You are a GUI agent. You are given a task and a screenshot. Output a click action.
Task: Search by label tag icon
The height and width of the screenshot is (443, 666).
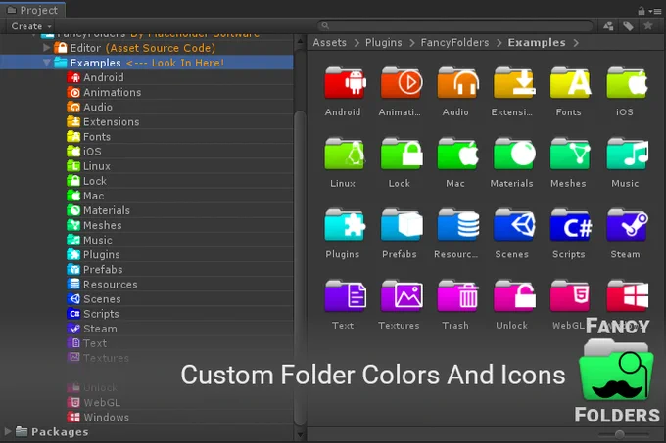point(628,26)
